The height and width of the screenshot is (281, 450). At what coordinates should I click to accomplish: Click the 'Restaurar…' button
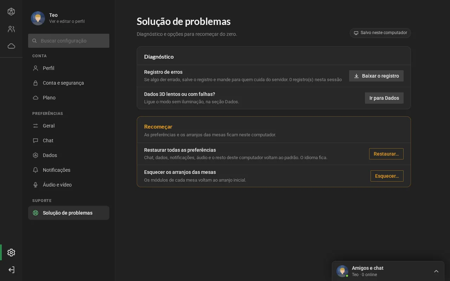pyautogui.click(x=386, y=154)
